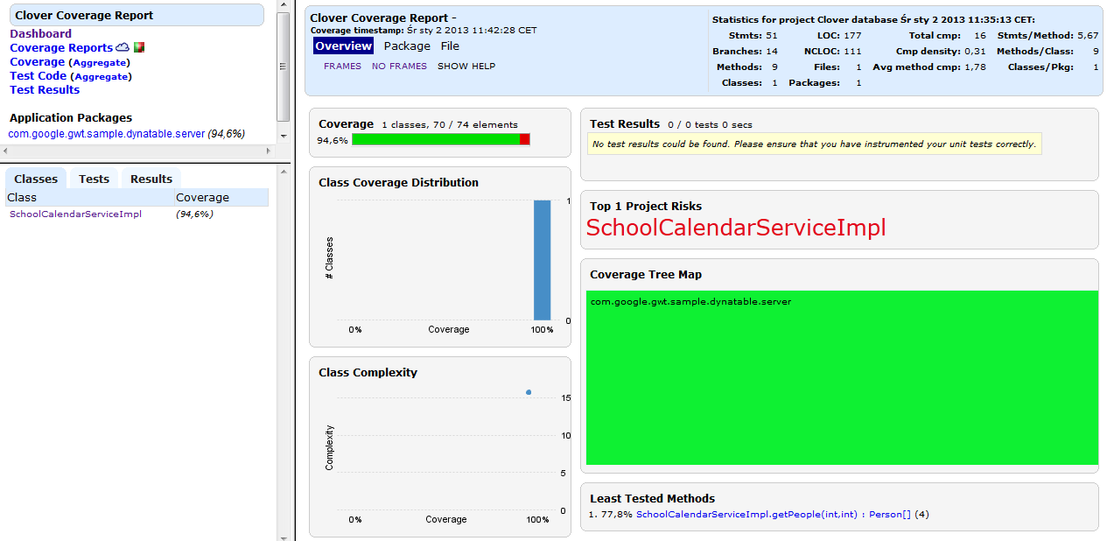Open dynatable.server package under Application Packages

point(106,134)
